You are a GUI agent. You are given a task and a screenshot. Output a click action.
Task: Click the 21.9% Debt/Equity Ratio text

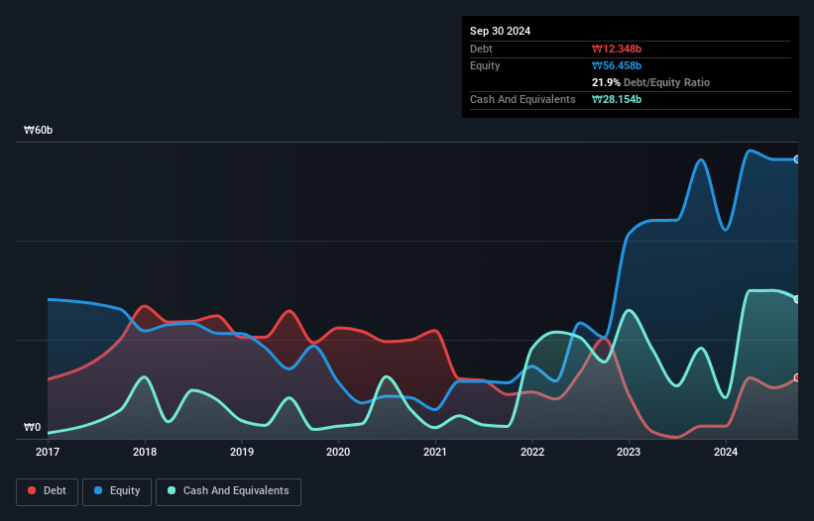coord(650,82)
